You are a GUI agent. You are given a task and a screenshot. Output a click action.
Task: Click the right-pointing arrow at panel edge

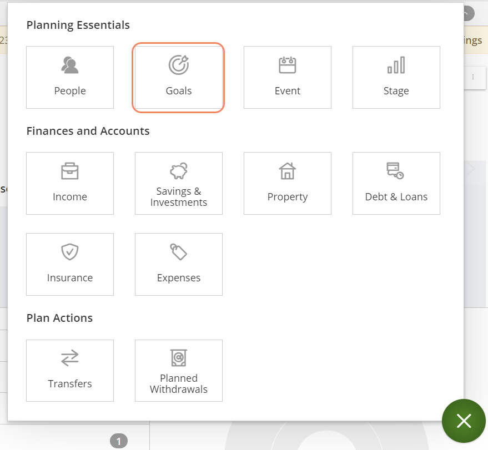tap(471, 169)
